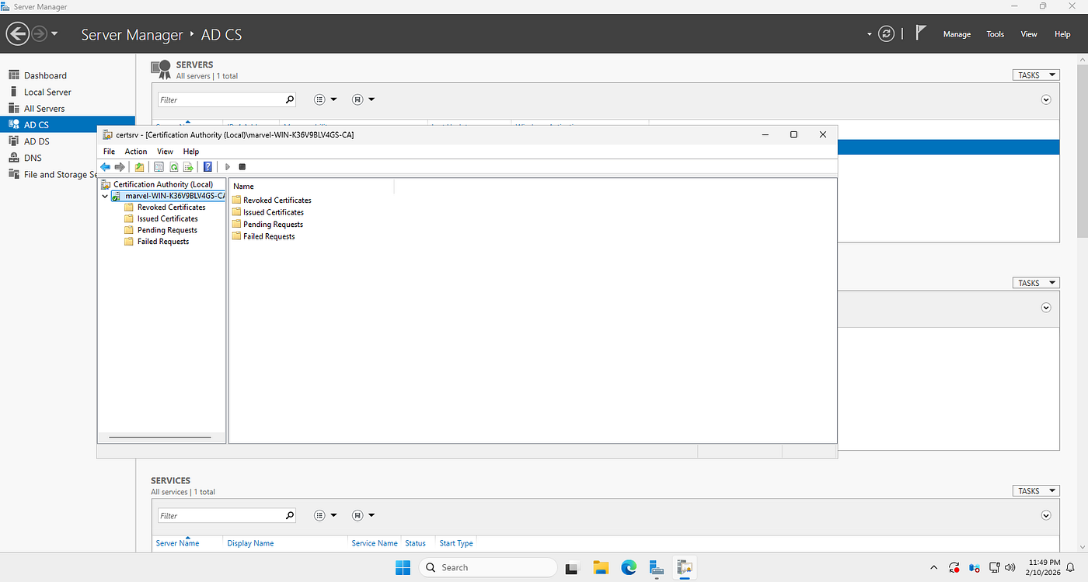Screen dimensions: 1088x582
Task: Open the middle section TASKS dropdown
Action: [x=1037, y=283]
